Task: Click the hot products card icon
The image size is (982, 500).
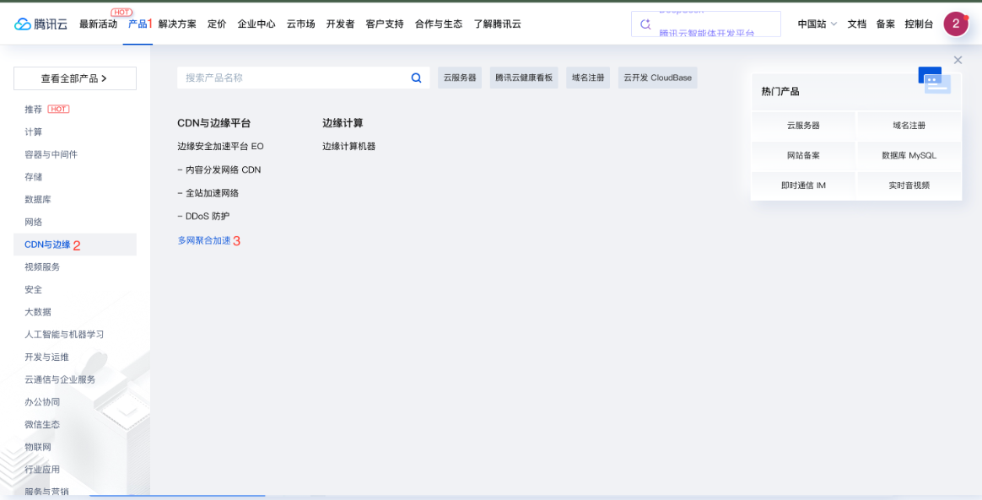Action: click(935, 81)
